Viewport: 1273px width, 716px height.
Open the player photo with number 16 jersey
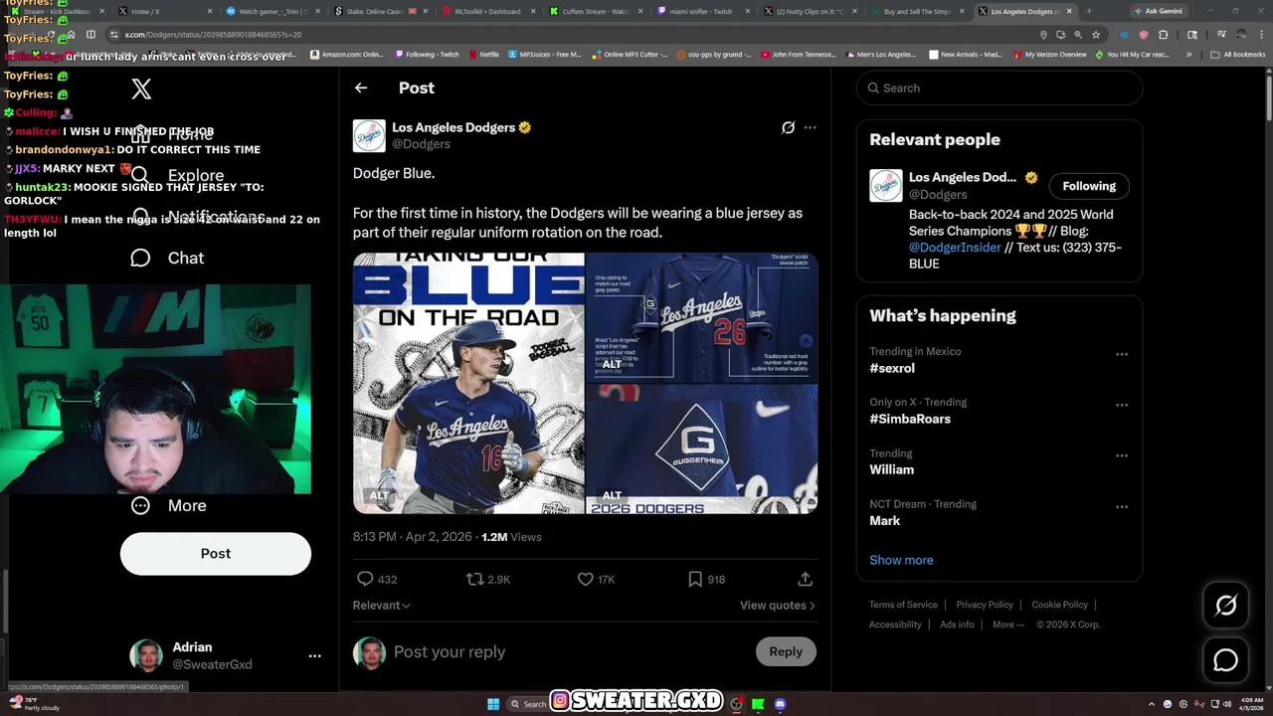click(468, 383)
